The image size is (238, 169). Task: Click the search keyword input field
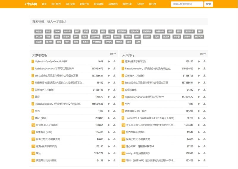[187, 4]
